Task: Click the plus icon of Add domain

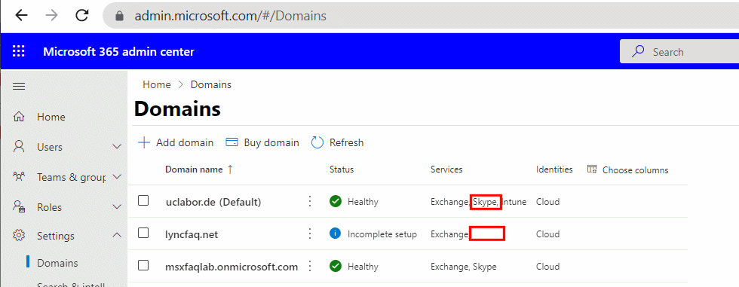Action: 144,142
